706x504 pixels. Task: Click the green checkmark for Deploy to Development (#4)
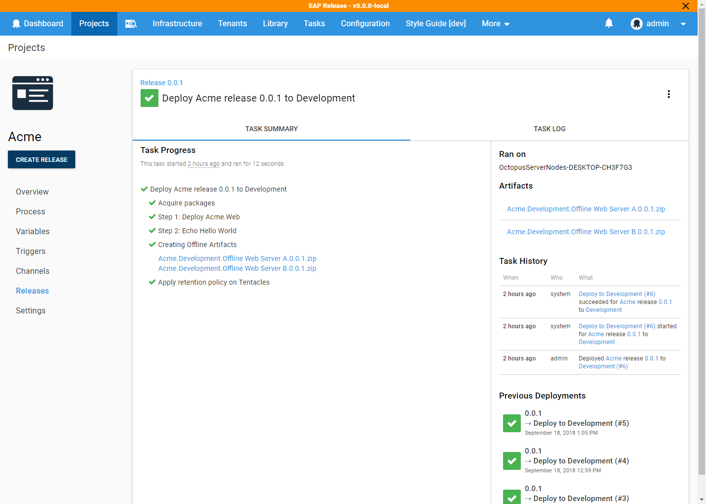(512, 461)
